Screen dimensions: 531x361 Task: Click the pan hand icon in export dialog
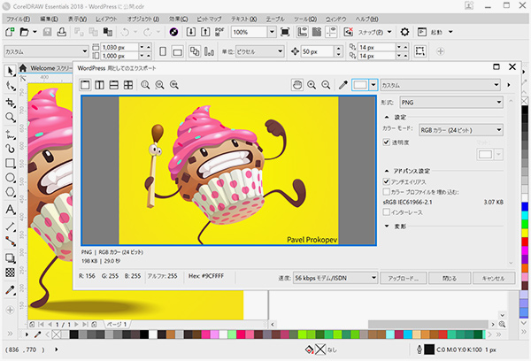click(296, 85)
